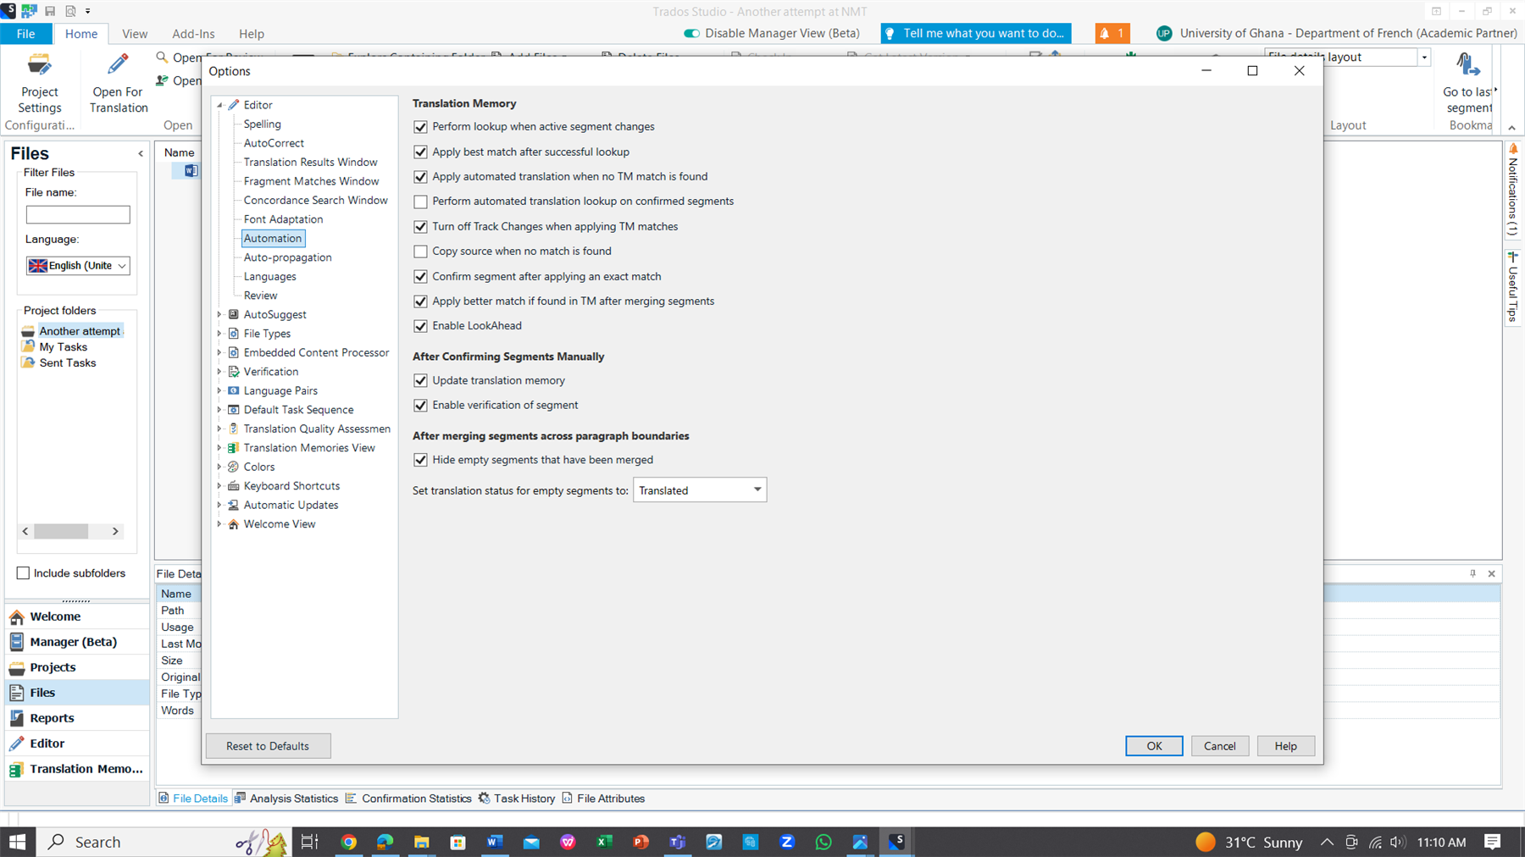Click the File Types tree icon
The width and height of the screenshot is (1525, 857).
pos(234,334)
